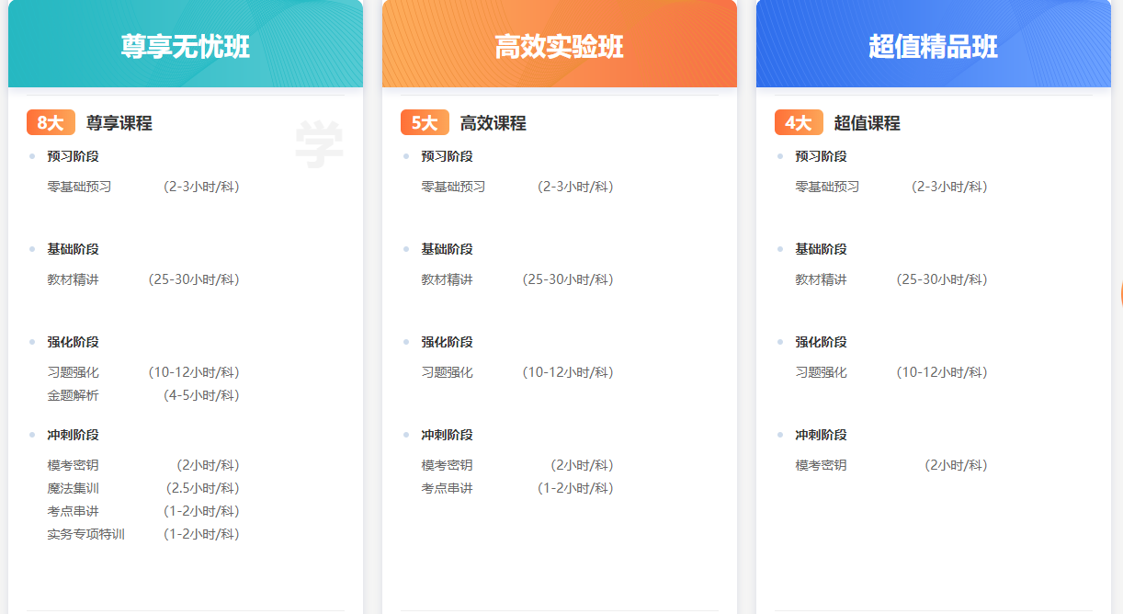1123x614 pixels.
Task: Click the orange 8大 badge
Action: pyautogui.click(x=51, y=123)
